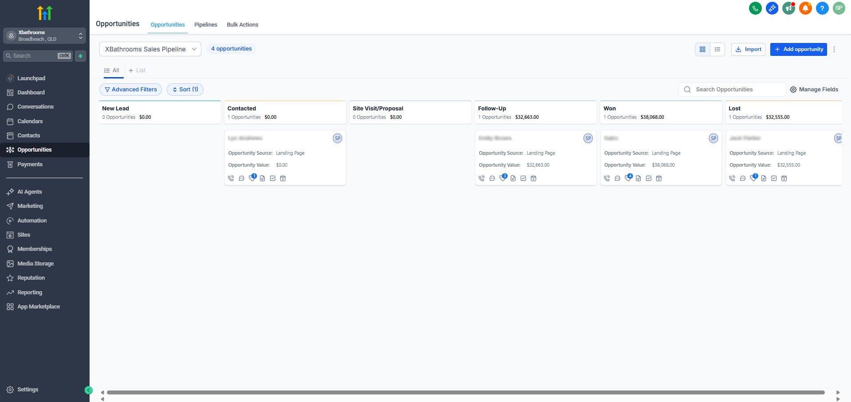Open the notifications bell

tap(805, 8)
